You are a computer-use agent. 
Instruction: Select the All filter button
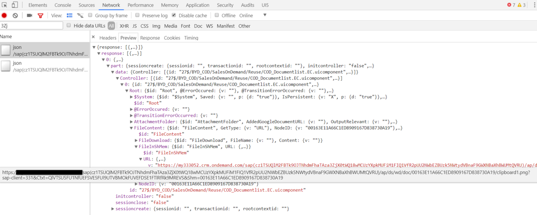(111, 26)
